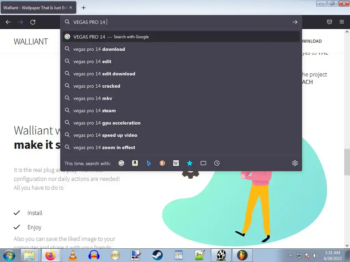Click the scrollbar up arrow

[x=347, y=32]
